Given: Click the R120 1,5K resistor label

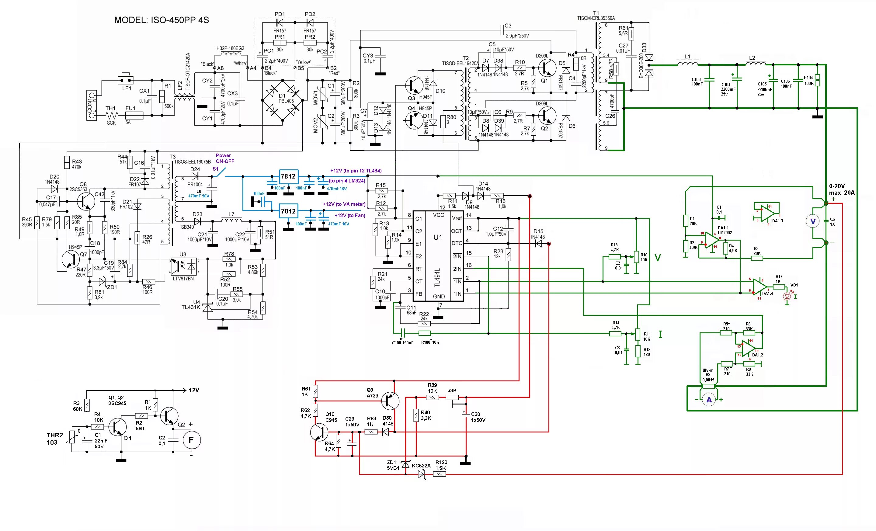Looking at the screenshot, I should [x=441, y=465].
